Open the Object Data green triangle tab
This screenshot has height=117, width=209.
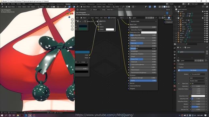point(175,83)
